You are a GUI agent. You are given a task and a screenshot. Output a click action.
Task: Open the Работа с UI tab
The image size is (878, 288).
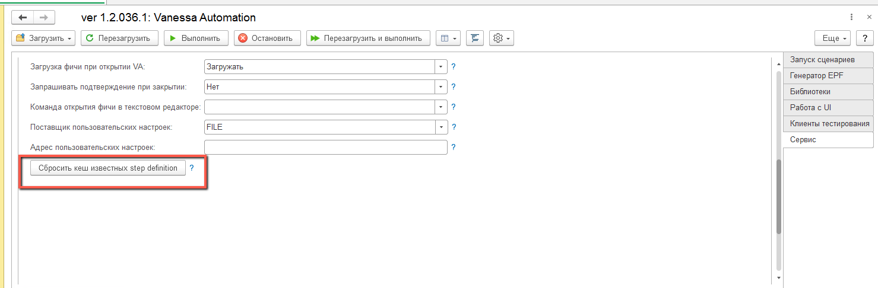click(x=828, y=108)
